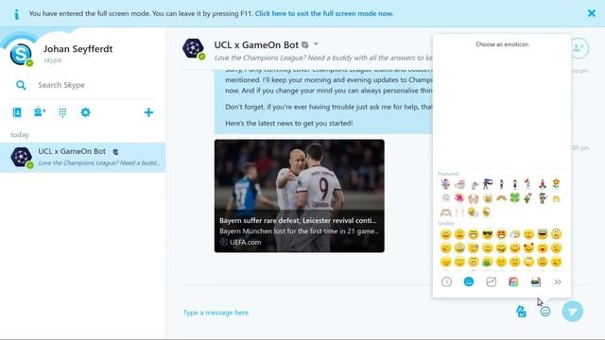Open the contacts address book icon
Screen dimensions: 605x340
point(17,112)
